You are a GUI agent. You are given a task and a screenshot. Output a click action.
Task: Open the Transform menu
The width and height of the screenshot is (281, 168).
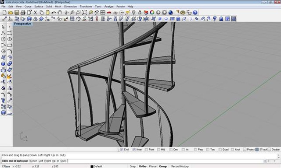coord(86,7)
